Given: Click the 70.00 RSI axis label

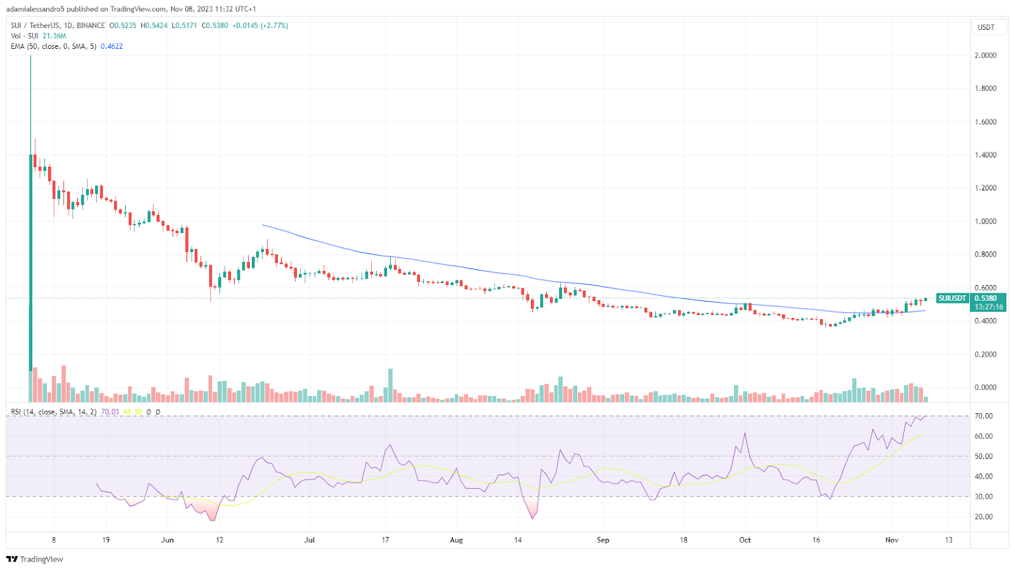Looking at the screenshot, I should 984,416.
